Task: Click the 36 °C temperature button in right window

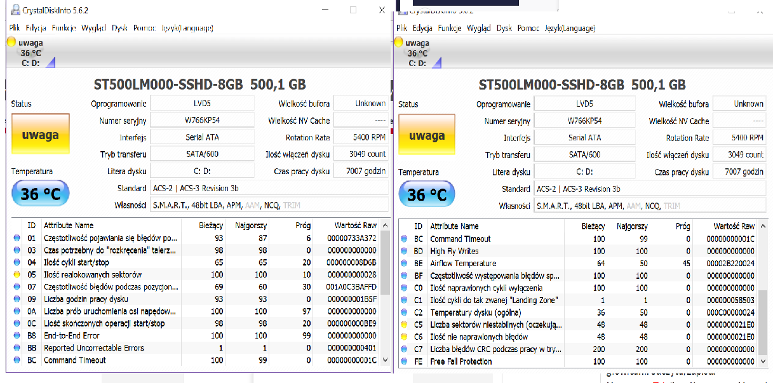Action: pyautogui.click(x=427, y=194)
